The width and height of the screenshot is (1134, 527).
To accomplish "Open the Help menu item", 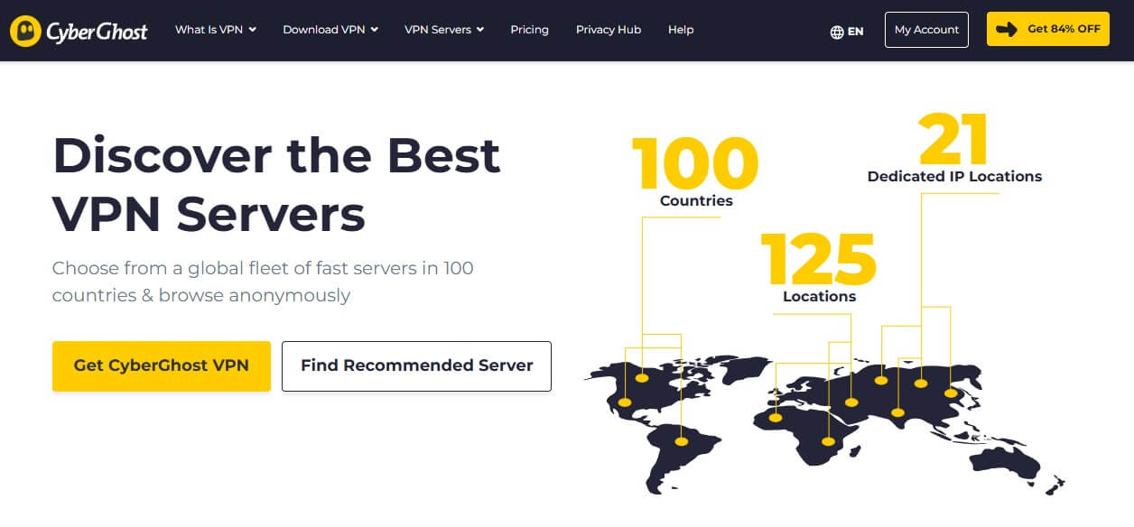I will [x=681, y=30].
